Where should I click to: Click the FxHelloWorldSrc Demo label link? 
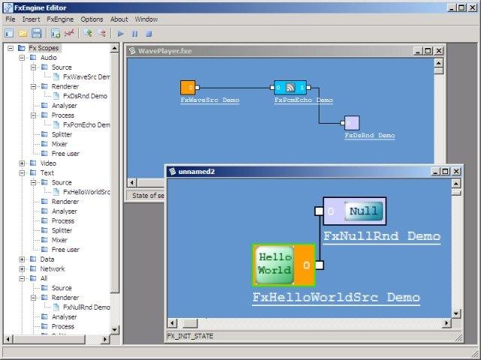(x=336, y=298)
